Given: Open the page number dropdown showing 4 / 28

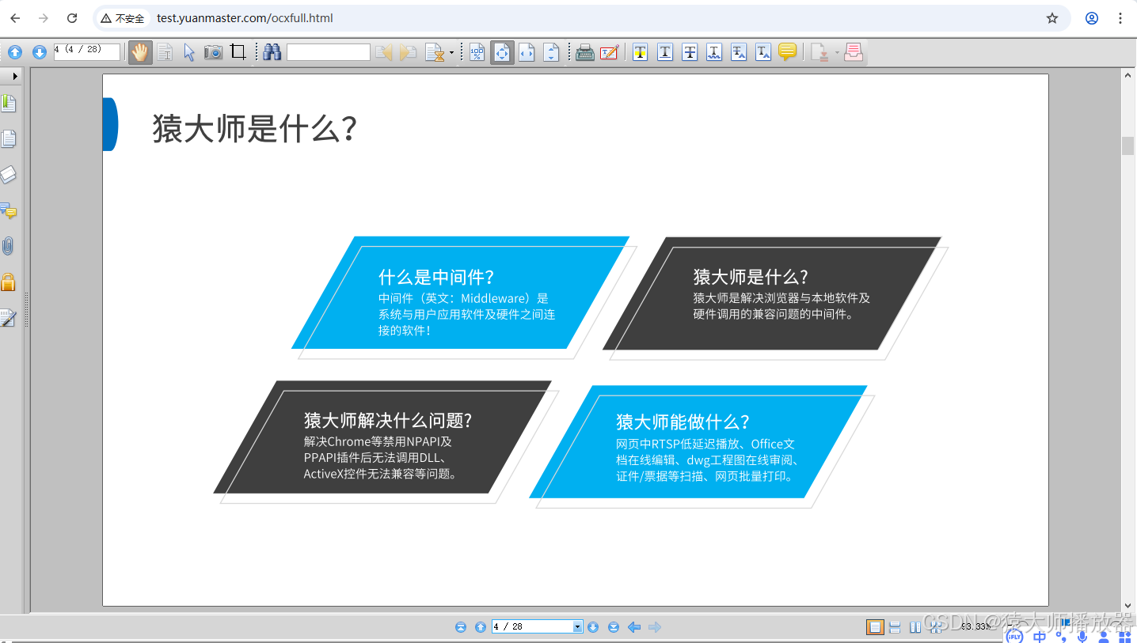Looking at the screenshot, I should point(579,626).
